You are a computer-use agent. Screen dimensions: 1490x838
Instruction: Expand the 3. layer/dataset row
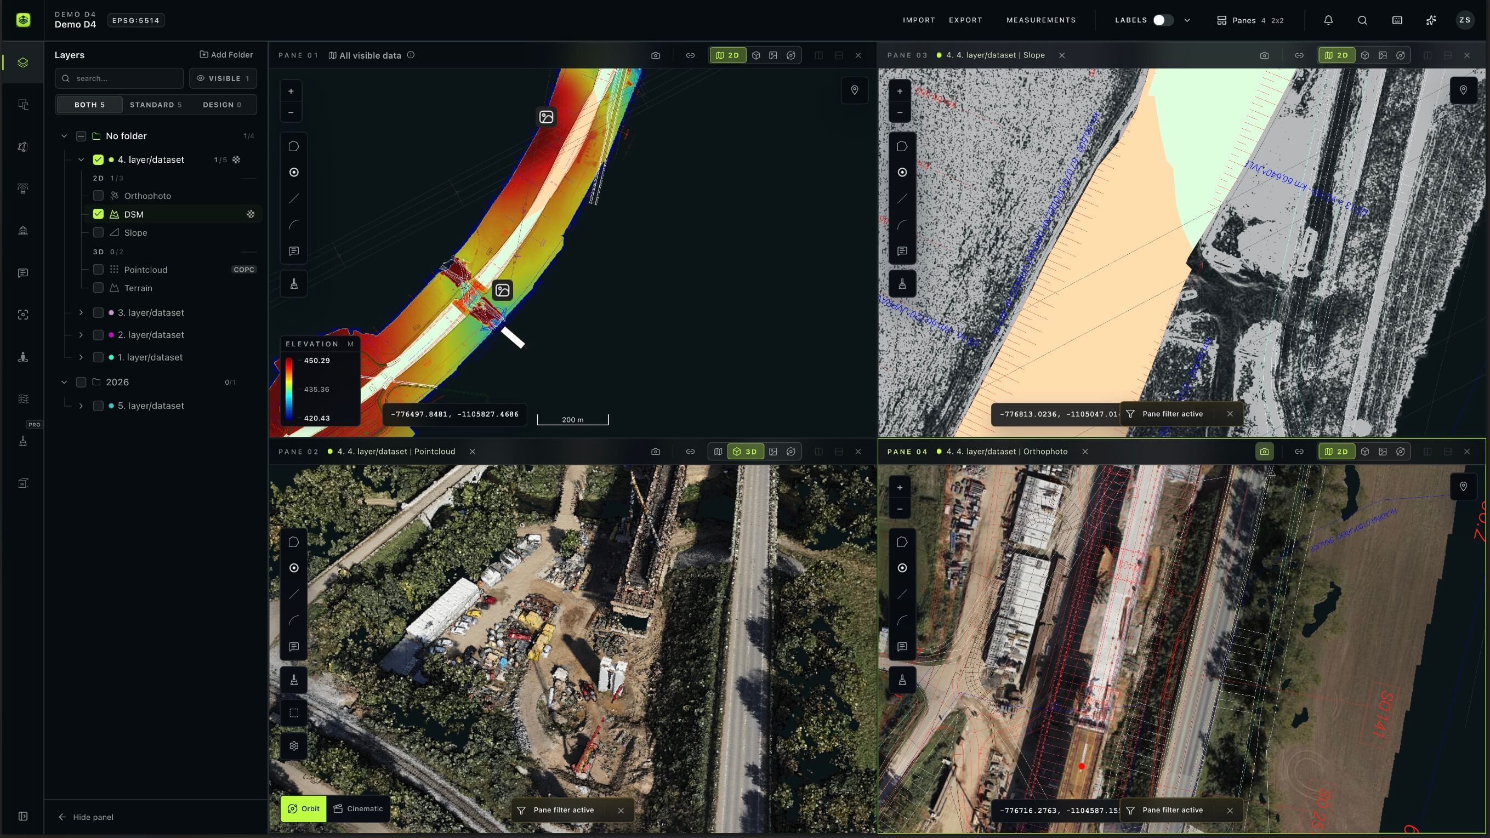coord(81,312)
